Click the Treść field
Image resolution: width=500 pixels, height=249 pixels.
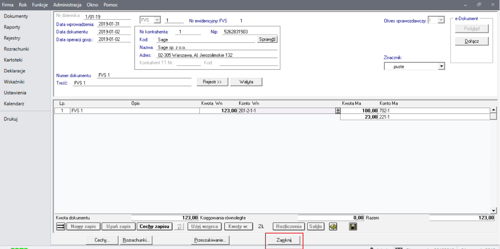tap(132, 83)
